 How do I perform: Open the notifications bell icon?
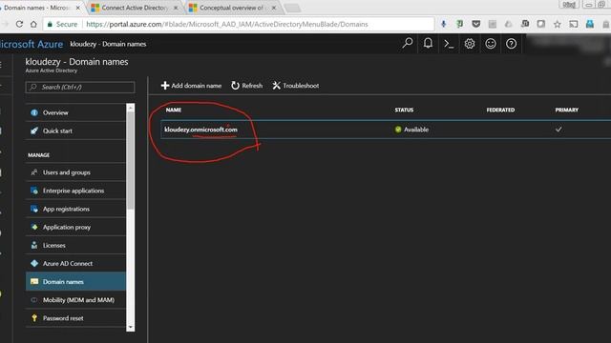428,43
